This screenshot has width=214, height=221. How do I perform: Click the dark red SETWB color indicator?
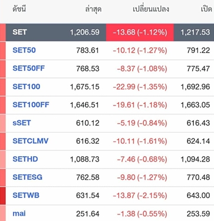pos(3,196)
